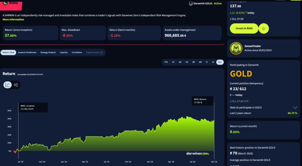The image size is (302, 166).
Task: Click the Return chart heading
Action: 9,73
